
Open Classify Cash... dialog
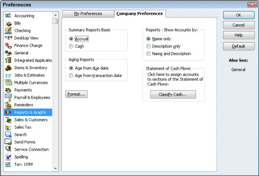click(x=173, y=94)
